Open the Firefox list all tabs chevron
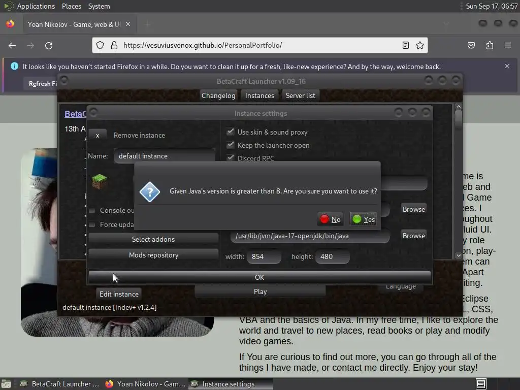 [446, 24]
